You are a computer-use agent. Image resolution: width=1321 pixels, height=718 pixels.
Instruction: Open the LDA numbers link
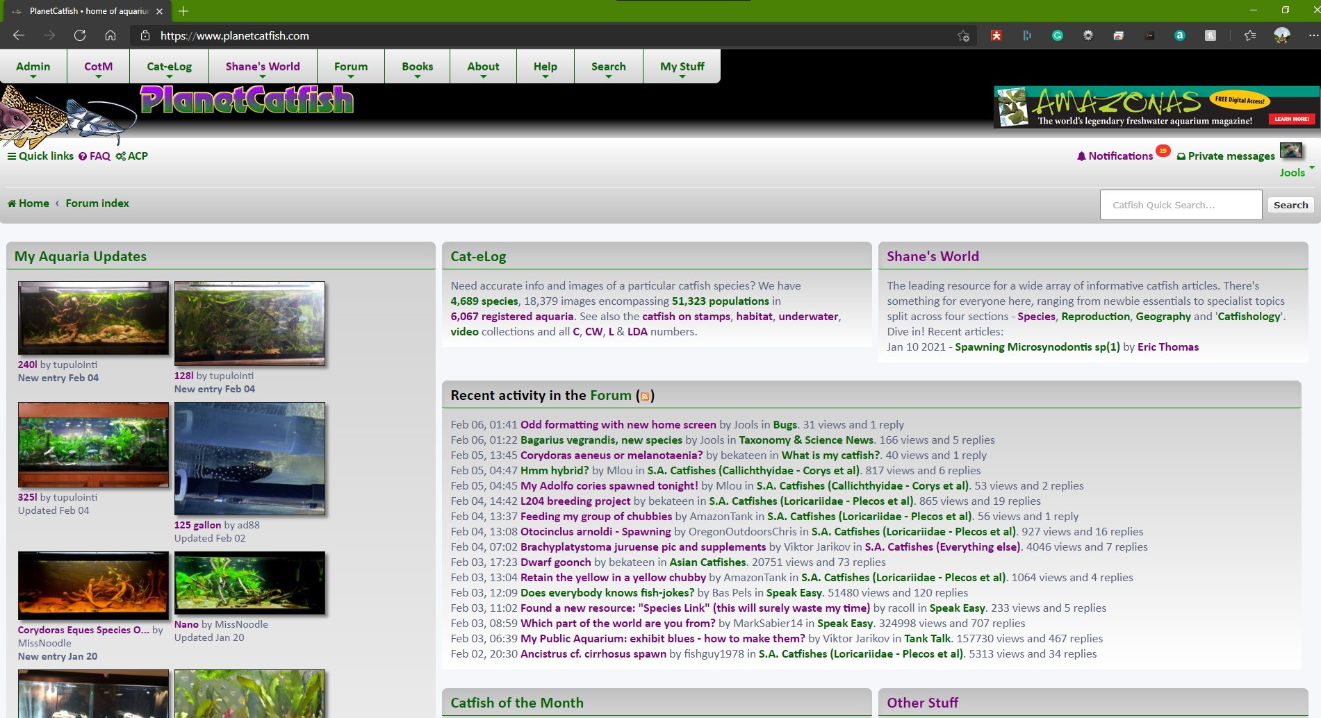coord(637,331)
